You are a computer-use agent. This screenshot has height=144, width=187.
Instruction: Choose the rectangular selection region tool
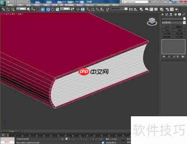(x=38, y=9)
